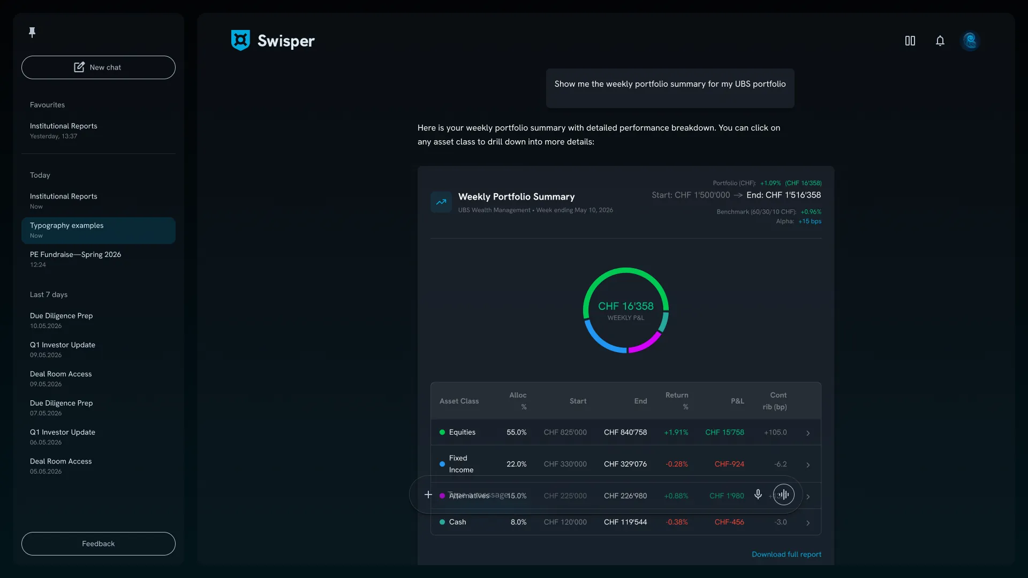Viewport: 1028px width, 578px height.
Task: Select the Typography examples chat
Action: pos(99,231)
